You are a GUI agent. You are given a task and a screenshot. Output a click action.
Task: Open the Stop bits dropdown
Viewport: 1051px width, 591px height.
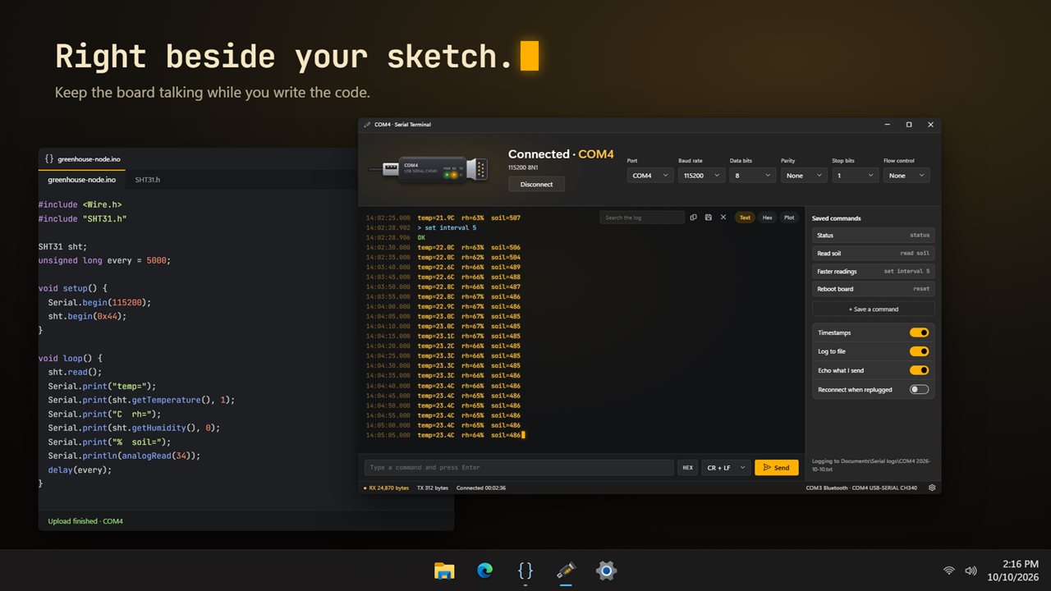[855, 175]
